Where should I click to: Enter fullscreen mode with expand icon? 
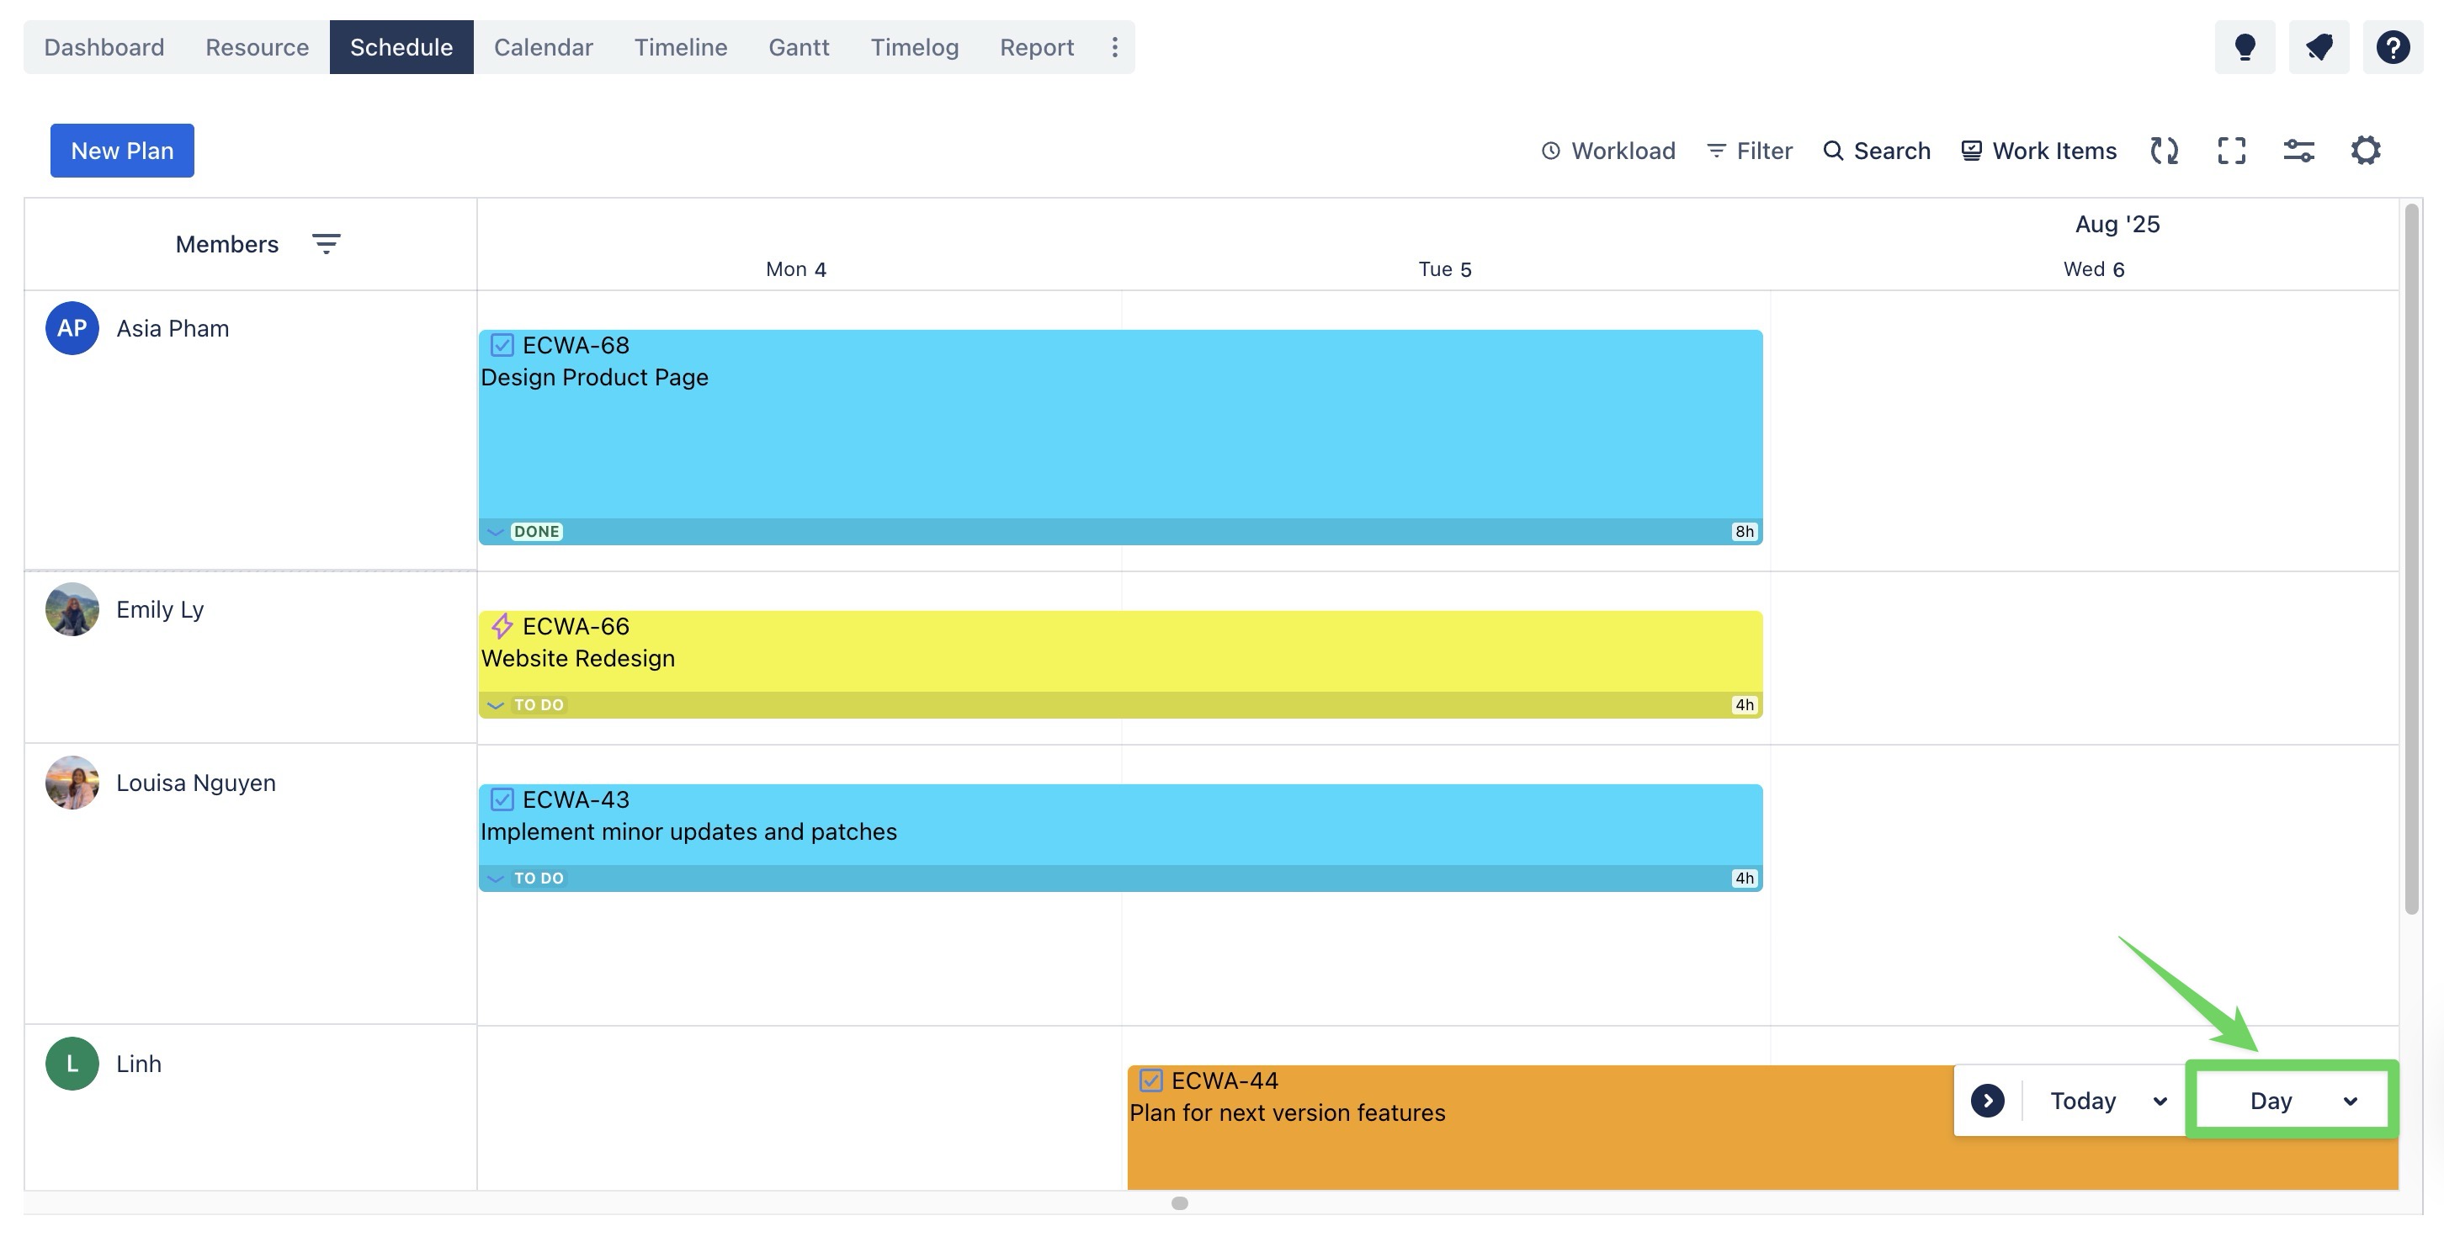pos(2230,151)
